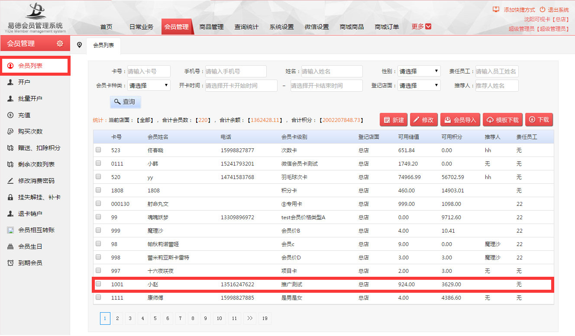This screenshot has width=575, height=336.
Task: Click the 新建 button
Action: pos(394,120)
